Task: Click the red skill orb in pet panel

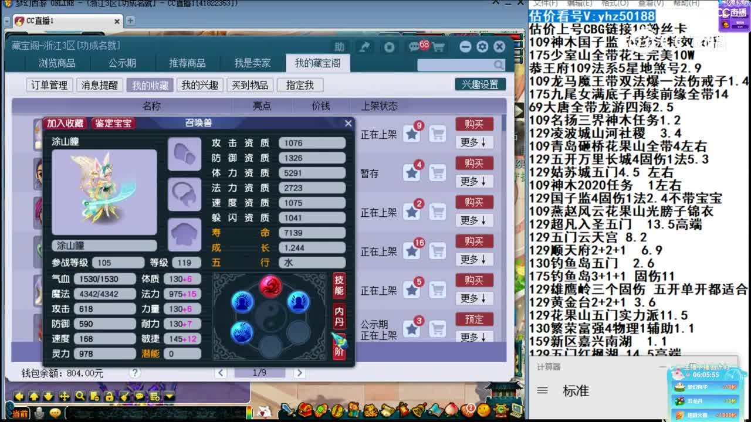Action: point(270,287)
